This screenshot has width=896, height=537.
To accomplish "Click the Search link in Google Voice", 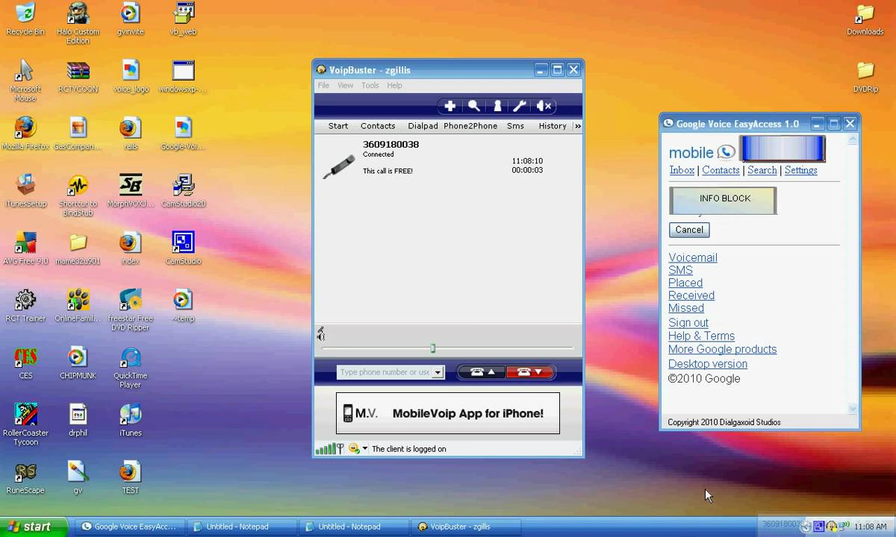I will pos(762,170).
